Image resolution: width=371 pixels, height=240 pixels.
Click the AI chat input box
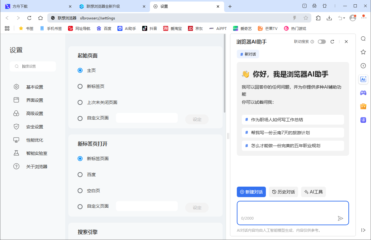point(293,213)
